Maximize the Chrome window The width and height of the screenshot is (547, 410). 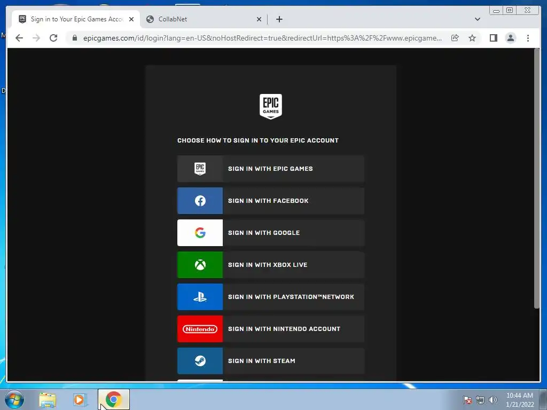[x=510, y=11]
